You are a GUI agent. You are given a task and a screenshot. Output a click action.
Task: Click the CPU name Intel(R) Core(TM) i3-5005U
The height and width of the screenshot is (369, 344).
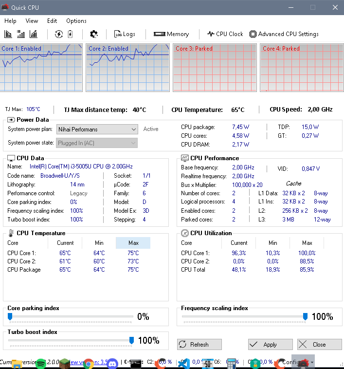click(x=81, y=166)
